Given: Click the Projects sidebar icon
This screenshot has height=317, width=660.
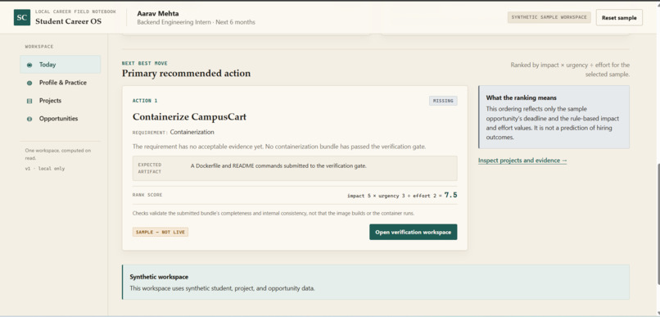Looking at the screenshot, I should point(29,101).
